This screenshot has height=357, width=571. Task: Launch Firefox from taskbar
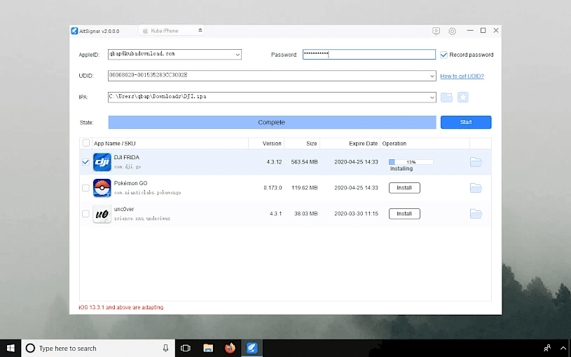[x=230, y=349]
